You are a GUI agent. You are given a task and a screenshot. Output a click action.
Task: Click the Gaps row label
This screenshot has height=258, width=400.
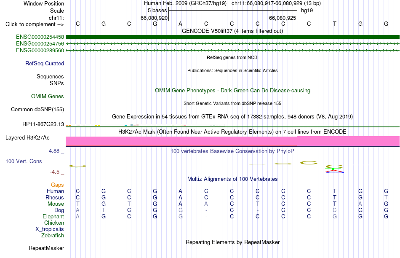click(57, 185)
